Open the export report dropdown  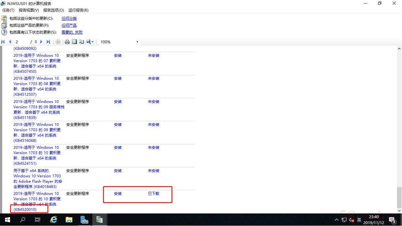[x=90, y=42]
